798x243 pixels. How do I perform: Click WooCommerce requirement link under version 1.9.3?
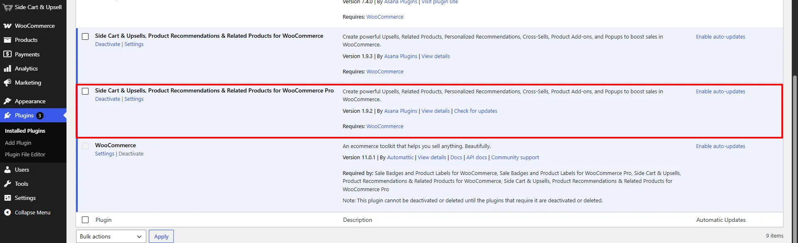385,72
